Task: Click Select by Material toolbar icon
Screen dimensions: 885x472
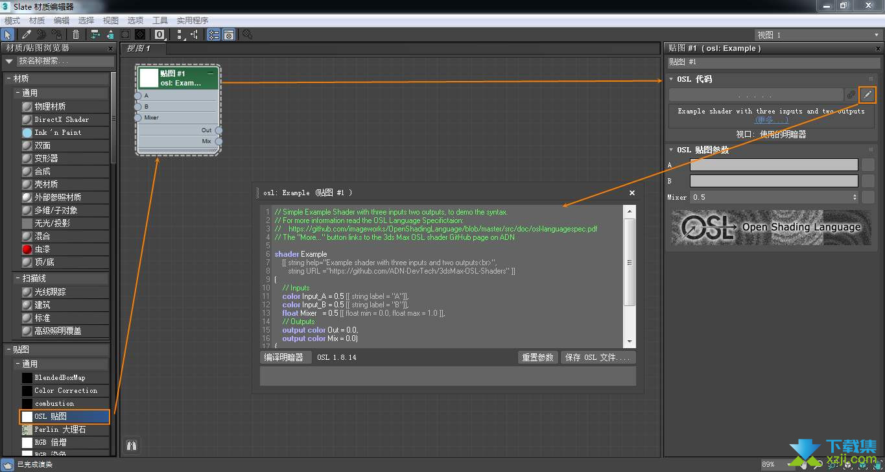Action: coord(247,34)
